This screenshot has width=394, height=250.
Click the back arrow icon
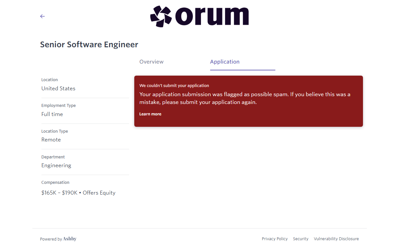[x=42, y=16]
